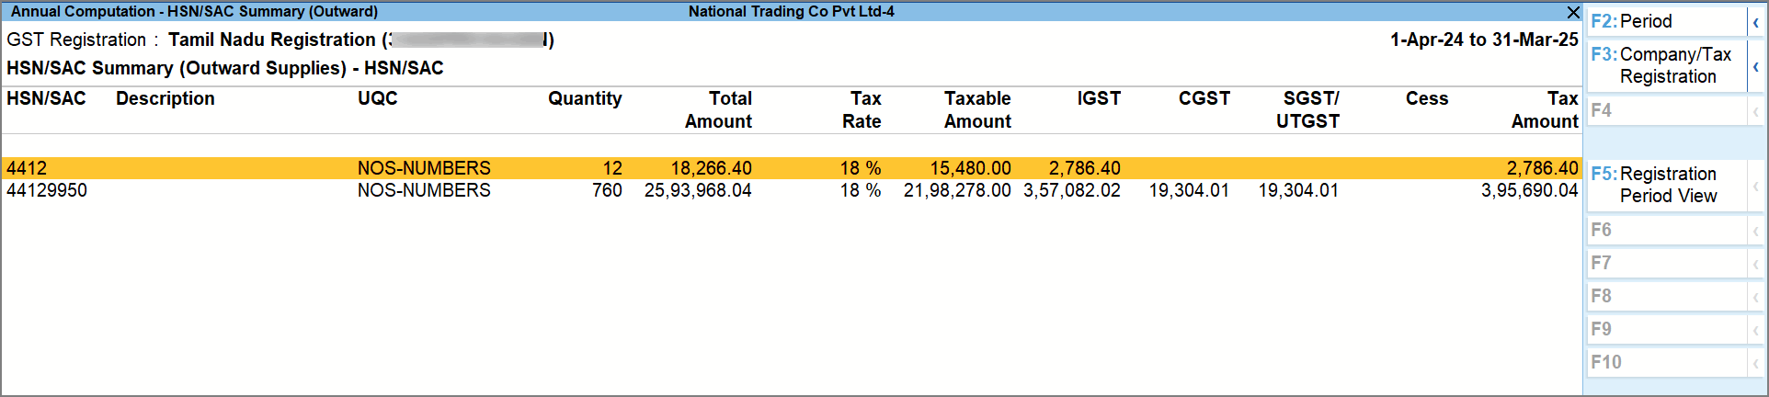This screenshot has width=1769, height=397.
Task: Click the chevron beside the F10 key
Action: [1755, 363]
